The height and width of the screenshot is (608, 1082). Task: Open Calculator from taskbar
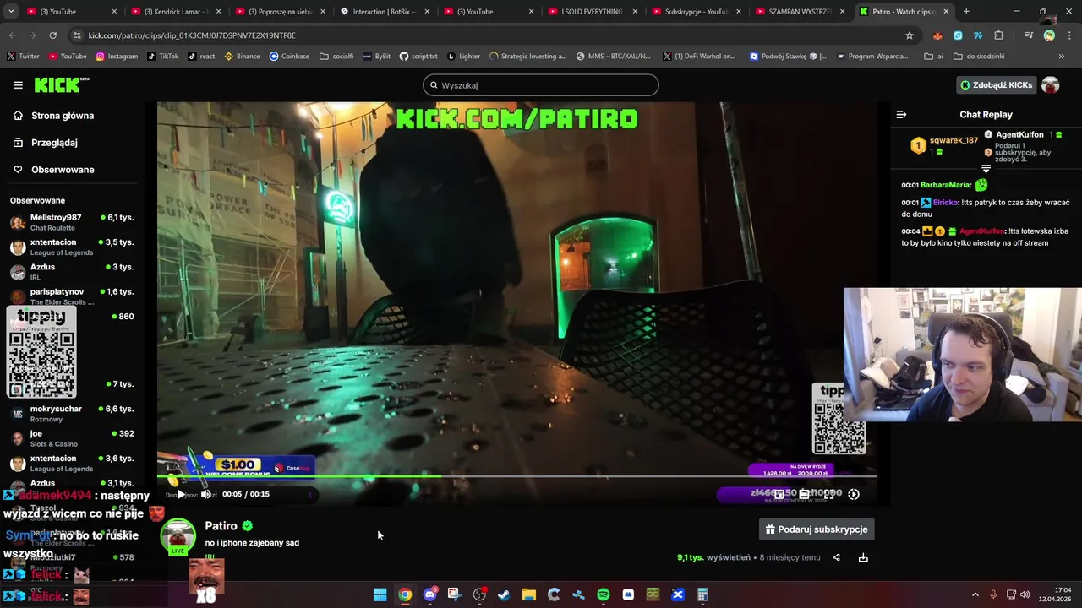pyautogui.click(x=702, y=594)
